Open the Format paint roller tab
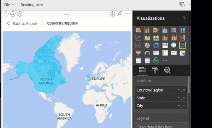This screenshot has height=128, width=212. pyautogui.click(x=155, y=70)
